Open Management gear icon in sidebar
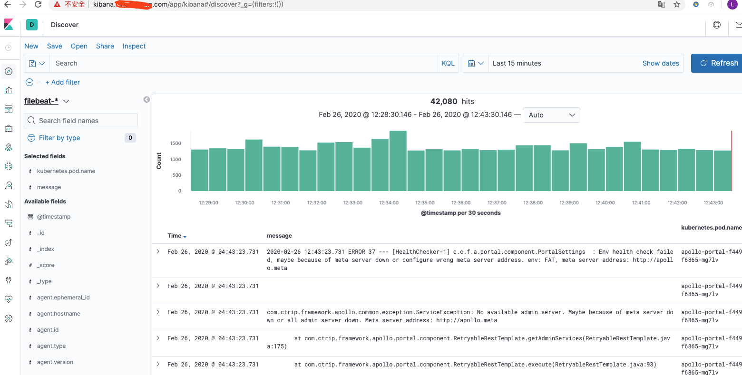 pos(9,318)
